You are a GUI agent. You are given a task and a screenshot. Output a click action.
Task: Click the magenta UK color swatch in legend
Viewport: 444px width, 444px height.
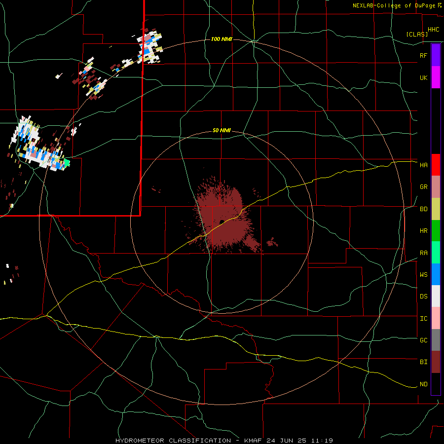(436, 77)
